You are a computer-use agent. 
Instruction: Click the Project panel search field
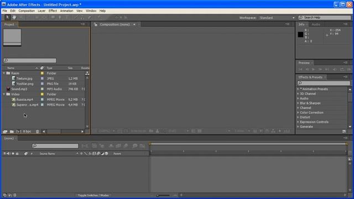(30, 60)
